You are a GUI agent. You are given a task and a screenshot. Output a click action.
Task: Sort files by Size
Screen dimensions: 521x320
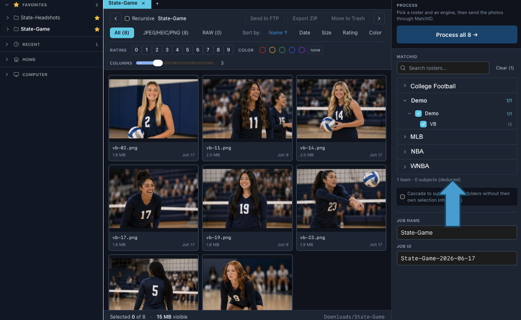point(326,33)
